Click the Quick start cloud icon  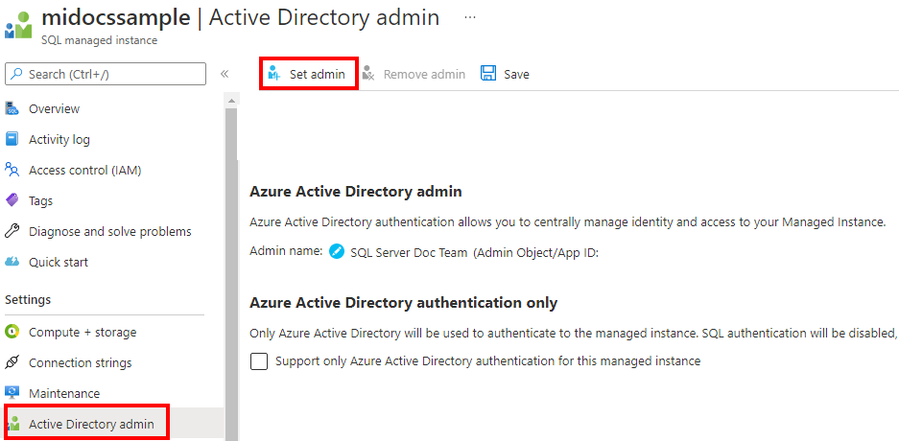coord(12,262)
